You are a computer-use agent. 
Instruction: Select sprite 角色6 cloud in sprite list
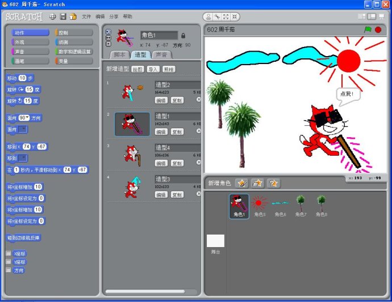click(x=280, y=206)
